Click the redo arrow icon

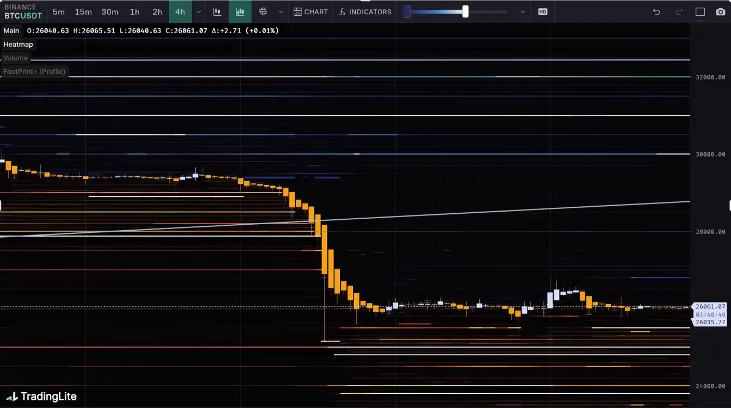coord(679,11)
